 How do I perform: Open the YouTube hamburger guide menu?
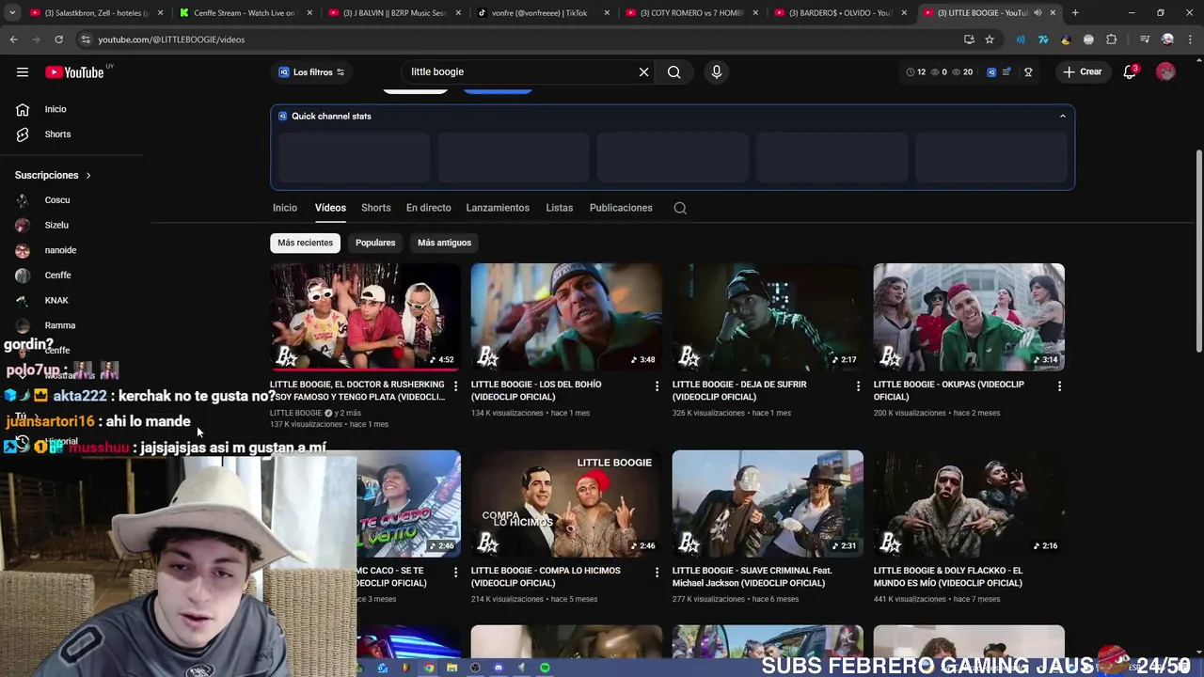[x=23, y=72]
